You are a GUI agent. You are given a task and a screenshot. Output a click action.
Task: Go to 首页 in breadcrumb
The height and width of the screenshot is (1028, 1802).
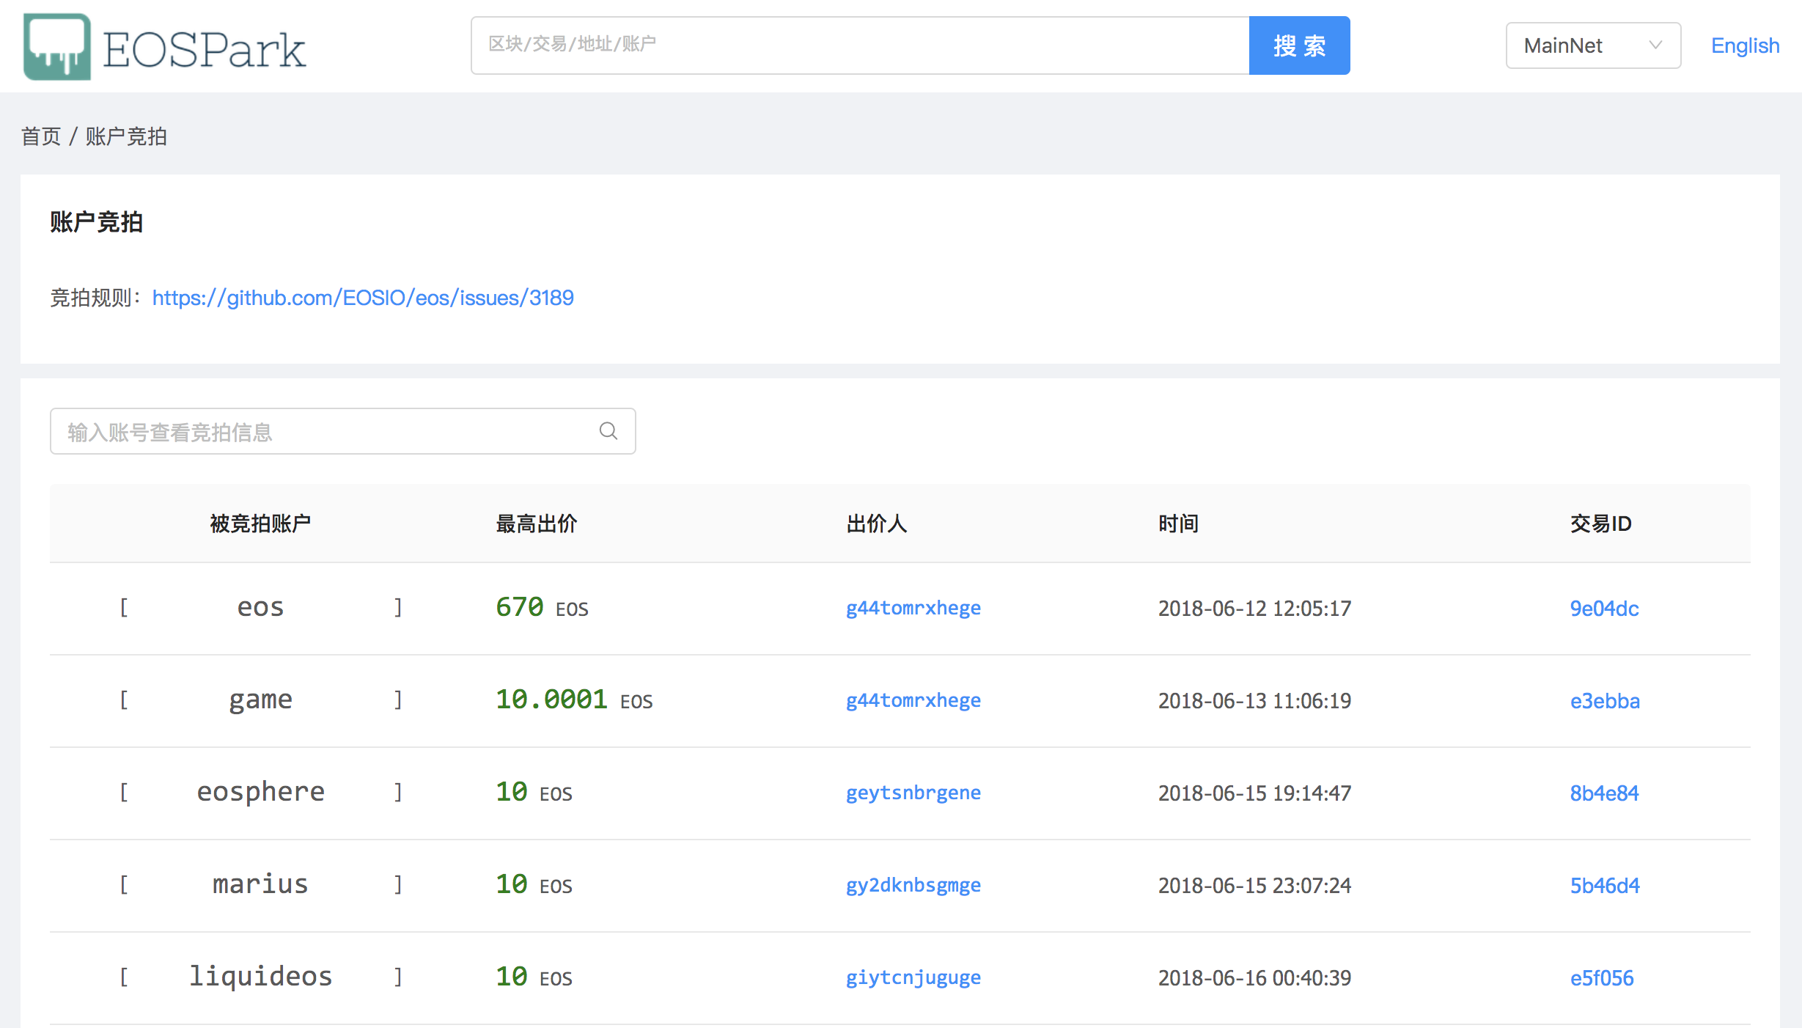41,136
